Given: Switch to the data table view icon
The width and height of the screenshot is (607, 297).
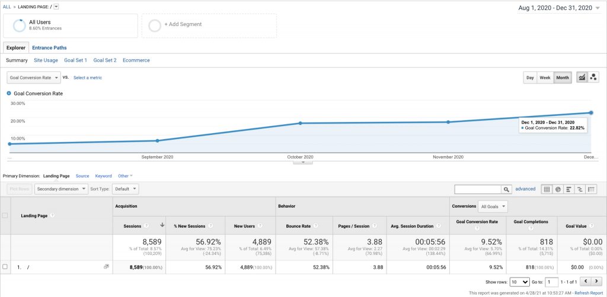Looking at the screenshot, I should pyautogui.click(x=547, y=189).
